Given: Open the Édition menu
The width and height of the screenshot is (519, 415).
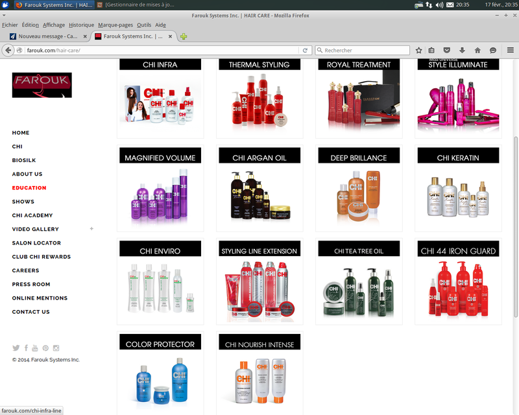Looking at the screenshot, I should (30, 25).
